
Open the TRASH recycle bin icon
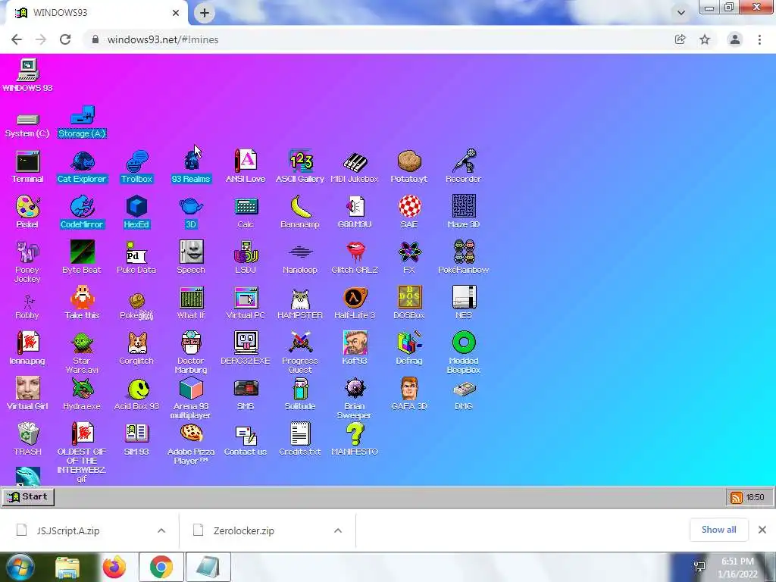[28, 434]
